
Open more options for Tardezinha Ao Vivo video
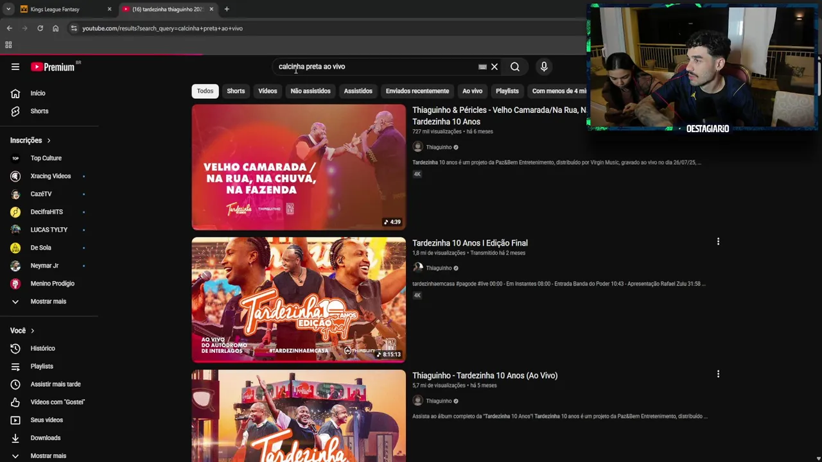point(718,374)
